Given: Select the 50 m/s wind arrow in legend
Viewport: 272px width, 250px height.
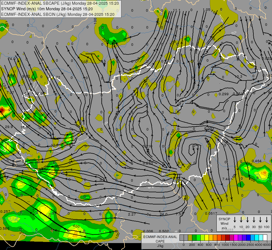Looking at the screenshot, I should (260, 219).
